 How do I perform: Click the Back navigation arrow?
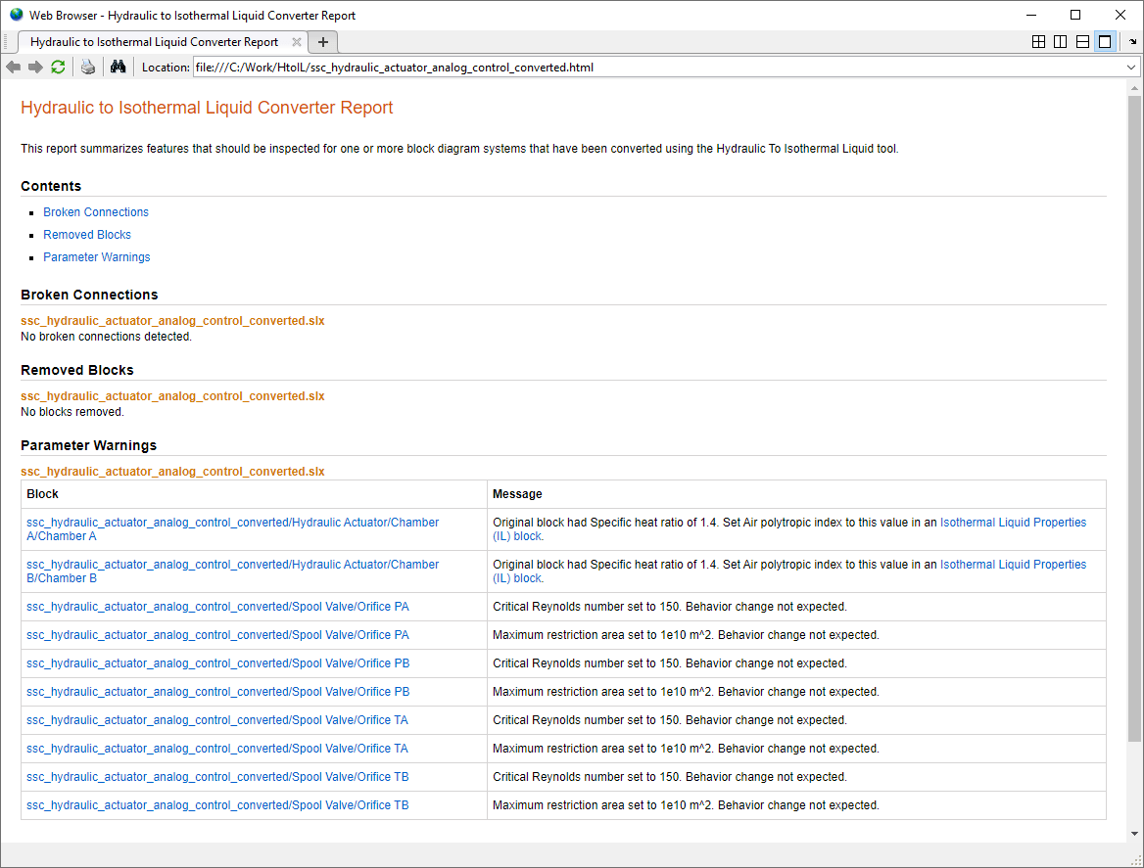tap(13, 67)
